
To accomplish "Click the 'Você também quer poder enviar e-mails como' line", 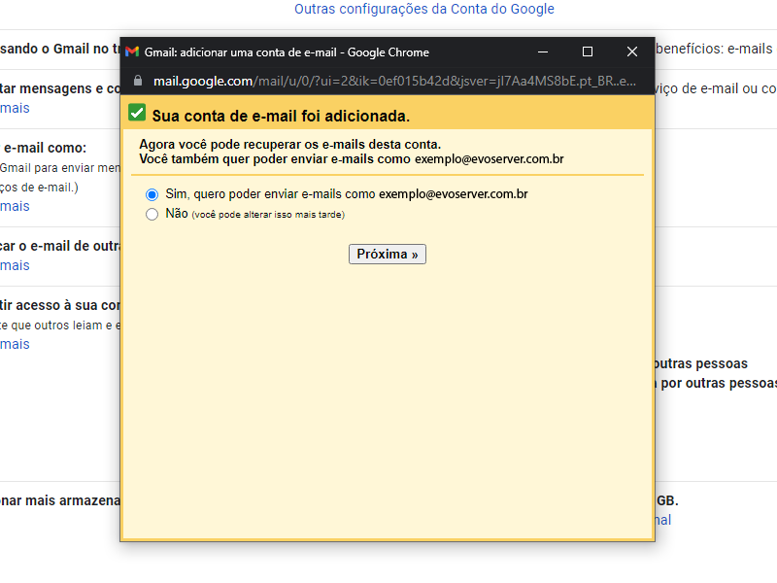I will click(352, 159).
